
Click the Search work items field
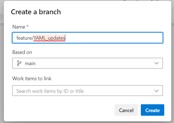coord(88,91)
